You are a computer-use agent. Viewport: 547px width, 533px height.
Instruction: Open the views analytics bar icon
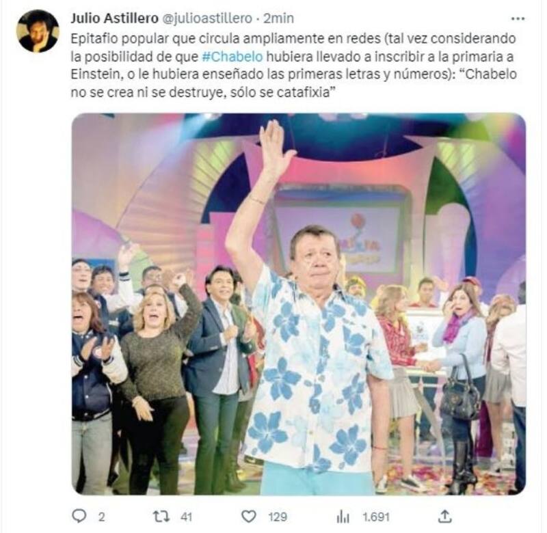coord(343,517)
